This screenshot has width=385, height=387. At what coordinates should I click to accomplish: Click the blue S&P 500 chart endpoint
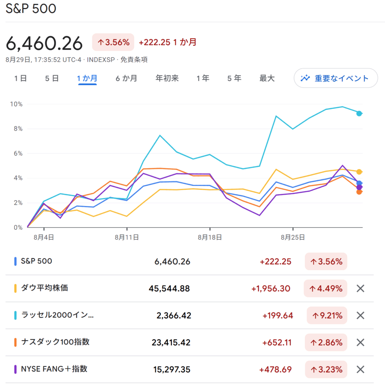click(359, 183)
